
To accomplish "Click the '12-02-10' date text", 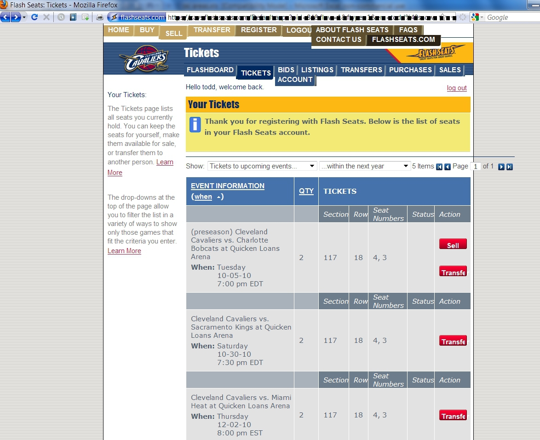I will (234, 424).
